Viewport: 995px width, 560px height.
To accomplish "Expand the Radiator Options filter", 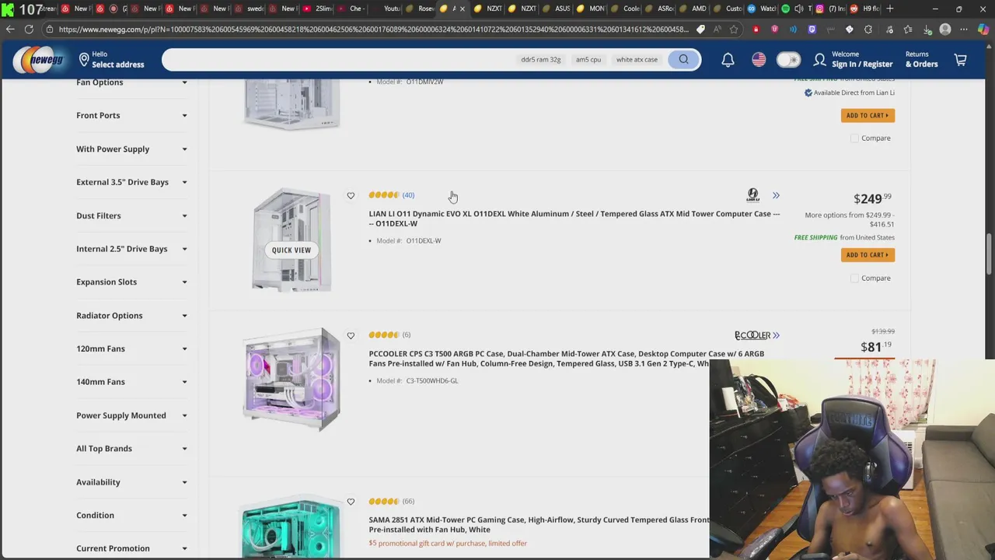I will click(131, 315).
